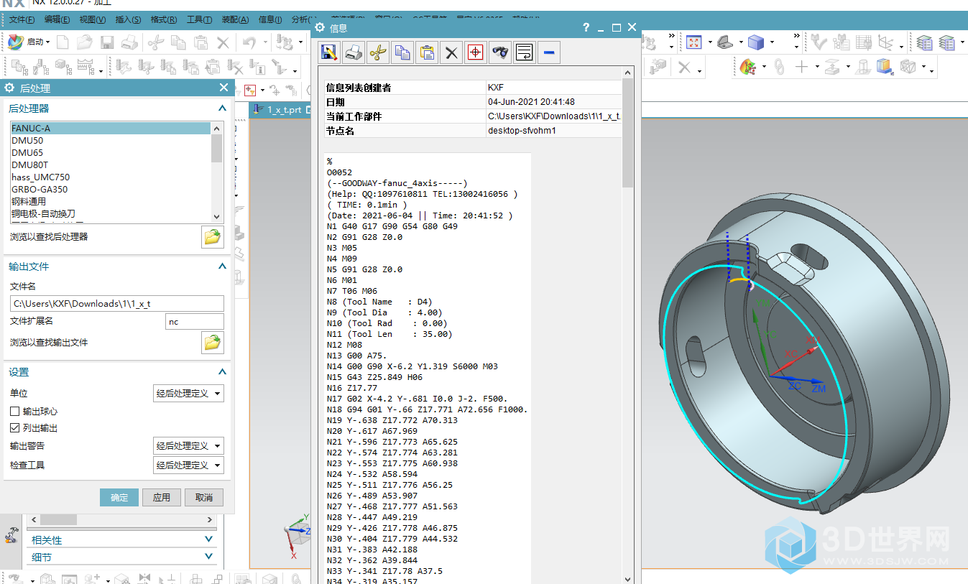Click the 文件名 input field

pos(117,304)
